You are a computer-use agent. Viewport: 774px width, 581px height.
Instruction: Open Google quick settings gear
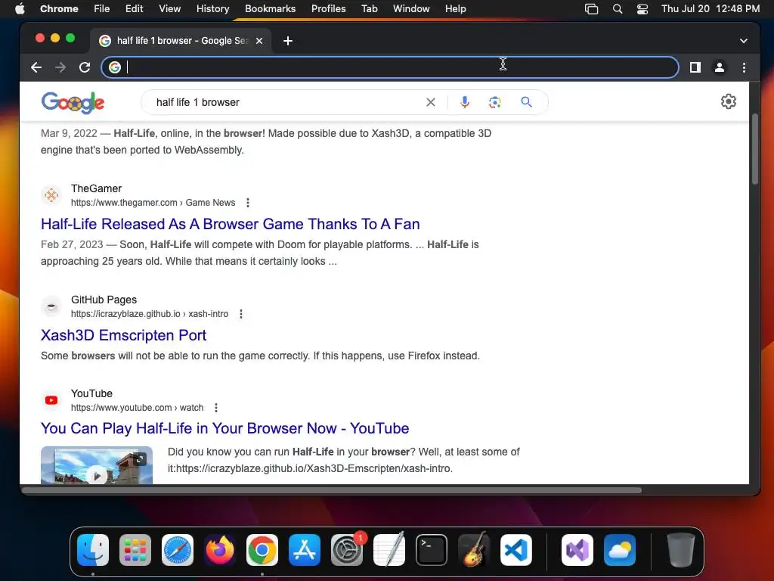pos(728,102)
